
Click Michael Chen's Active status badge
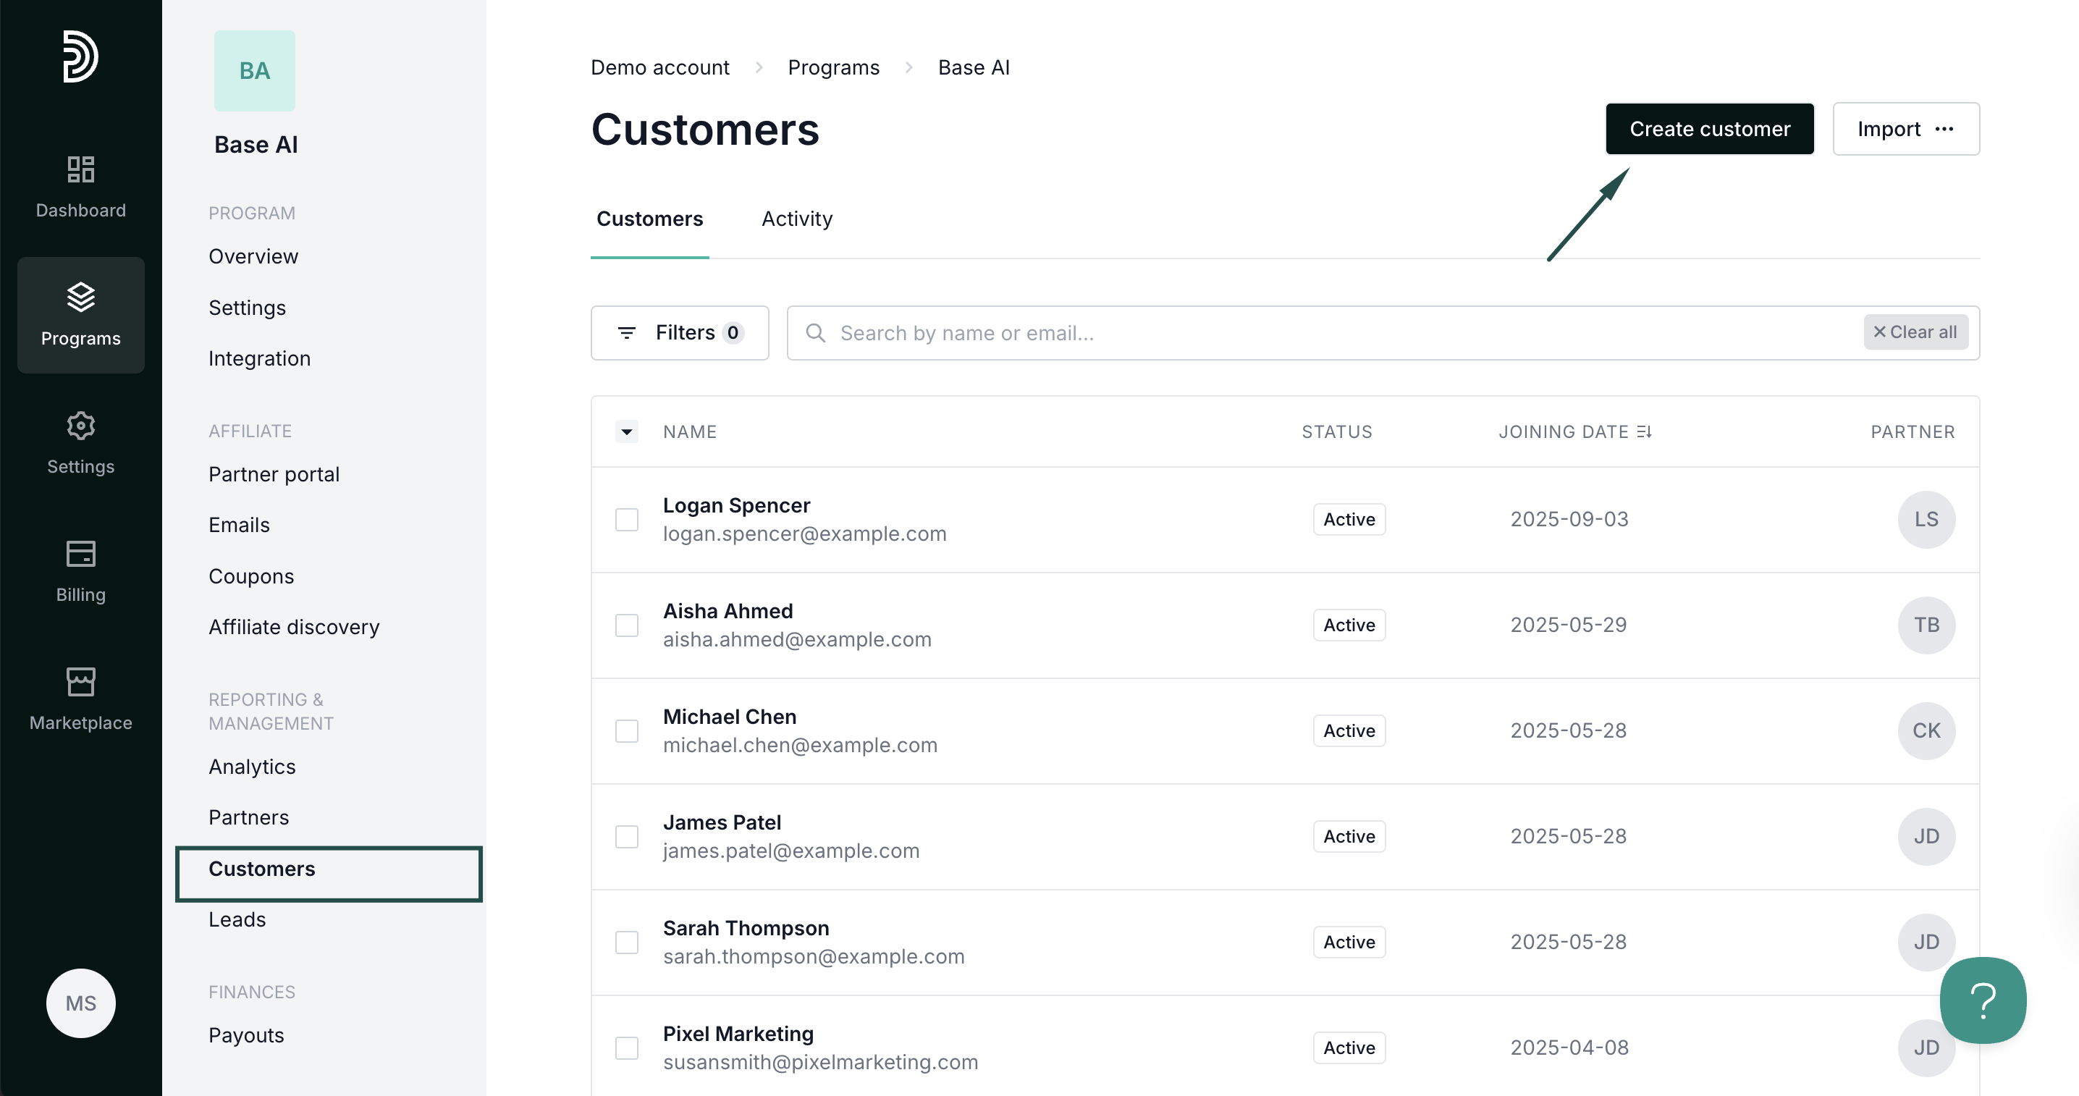coord(1349,731)
